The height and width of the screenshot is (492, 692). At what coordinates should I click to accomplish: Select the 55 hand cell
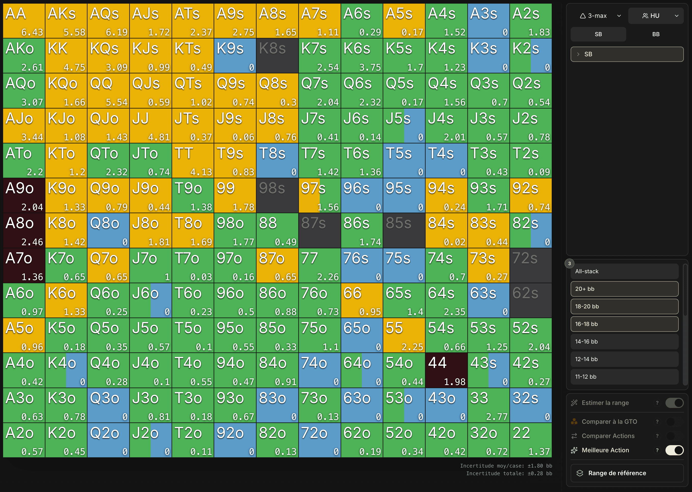(404, 335)
